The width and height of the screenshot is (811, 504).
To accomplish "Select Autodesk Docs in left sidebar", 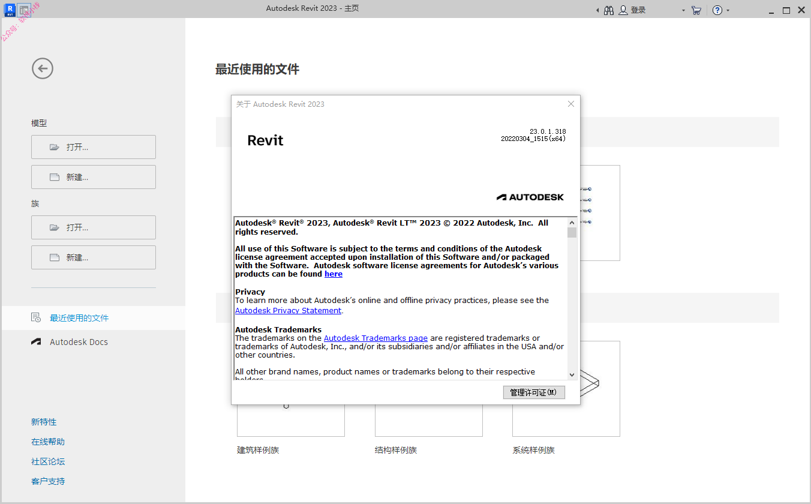I will click(94, 342).
